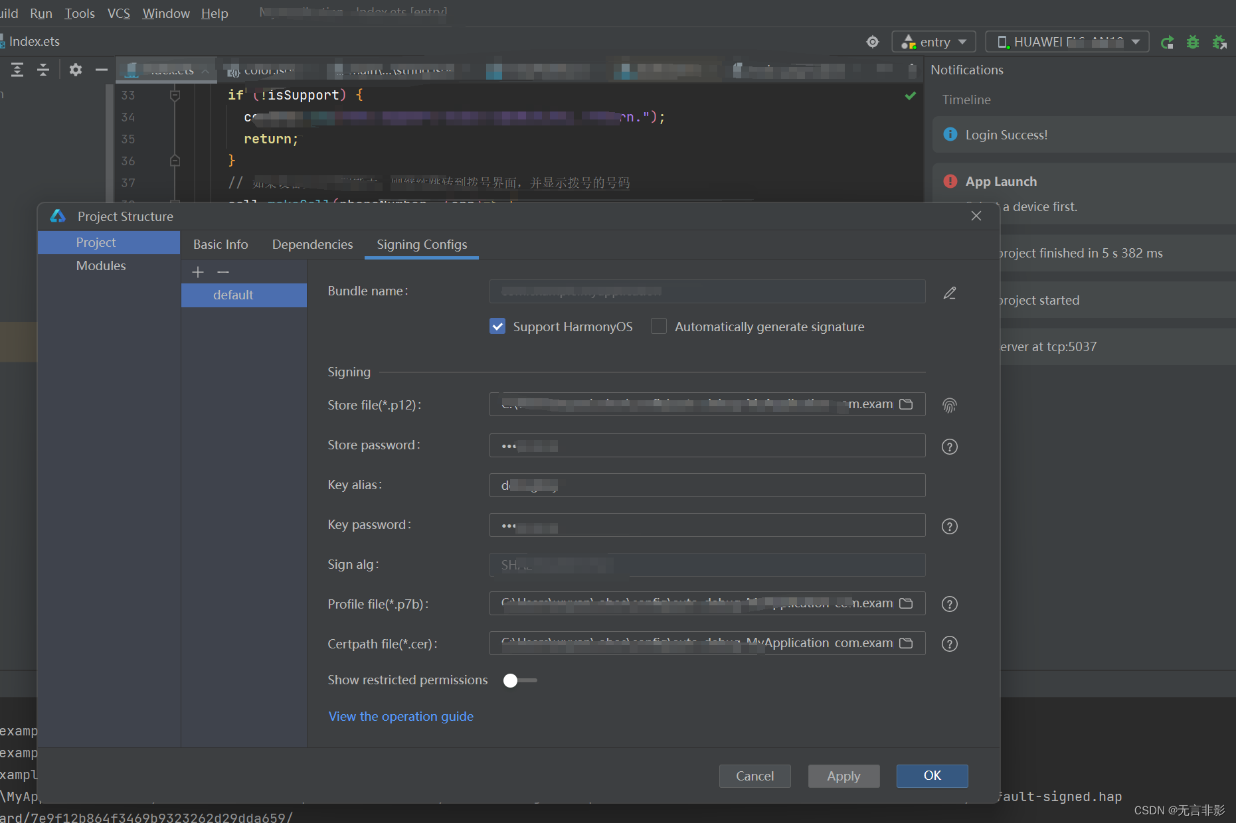This screenshot has width=1236, height=823.
Task: Remove signing config with minus icon
Action: pos(223,272)
